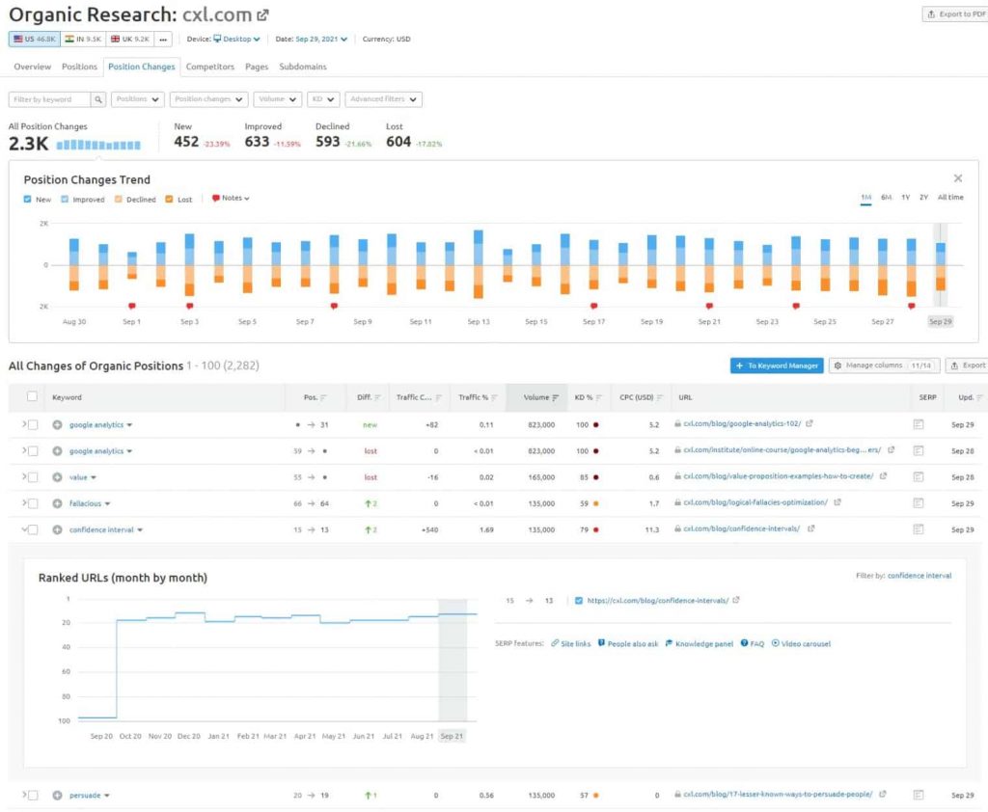This screenshot has width=988, height=812.
Task: Open cxl.com external link icon in title
Action: pyautogui.click(x=262, y=14)
